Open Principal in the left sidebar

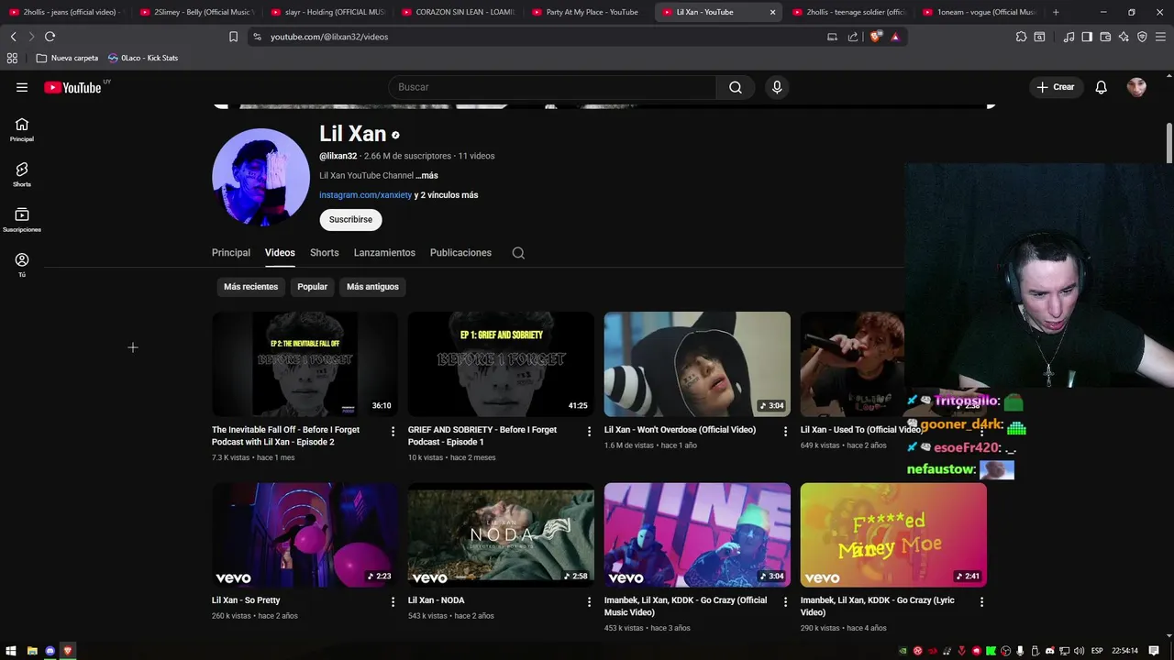tap(22, 129)
